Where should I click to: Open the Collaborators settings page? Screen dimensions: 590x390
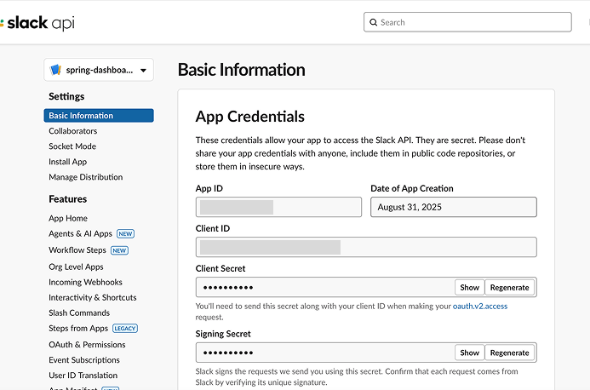click(73, 131)
